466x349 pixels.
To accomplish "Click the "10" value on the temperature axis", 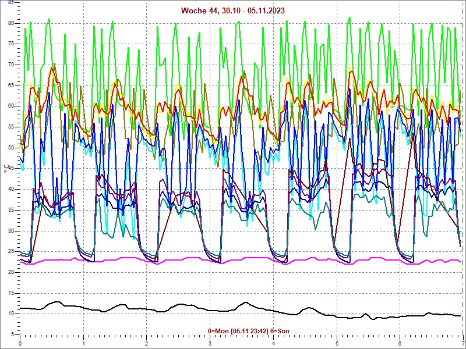I will tap(10, 314).
